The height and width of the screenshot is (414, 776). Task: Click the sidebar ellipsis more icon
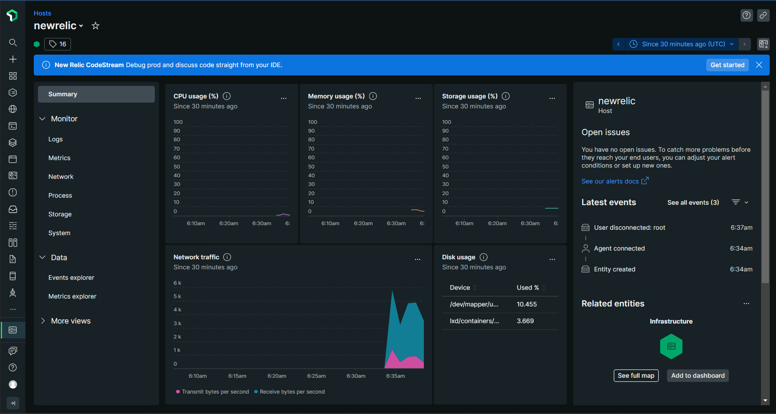13,309
